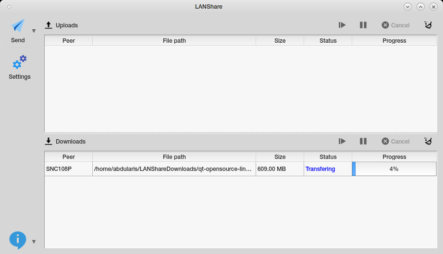Select the qt-opensource file path cell
The image size is (443, 254).
(x=174, y=169)
